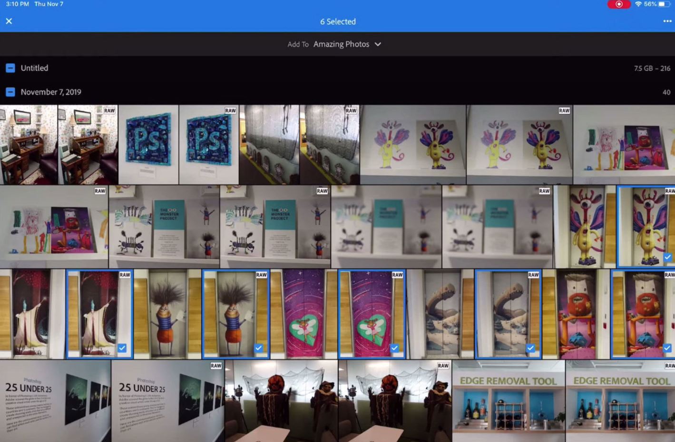Select the non-RAW Edge Removal Tool photo
Screen dimensions: 675x442
pyautogui.click(x=509, y=401)
